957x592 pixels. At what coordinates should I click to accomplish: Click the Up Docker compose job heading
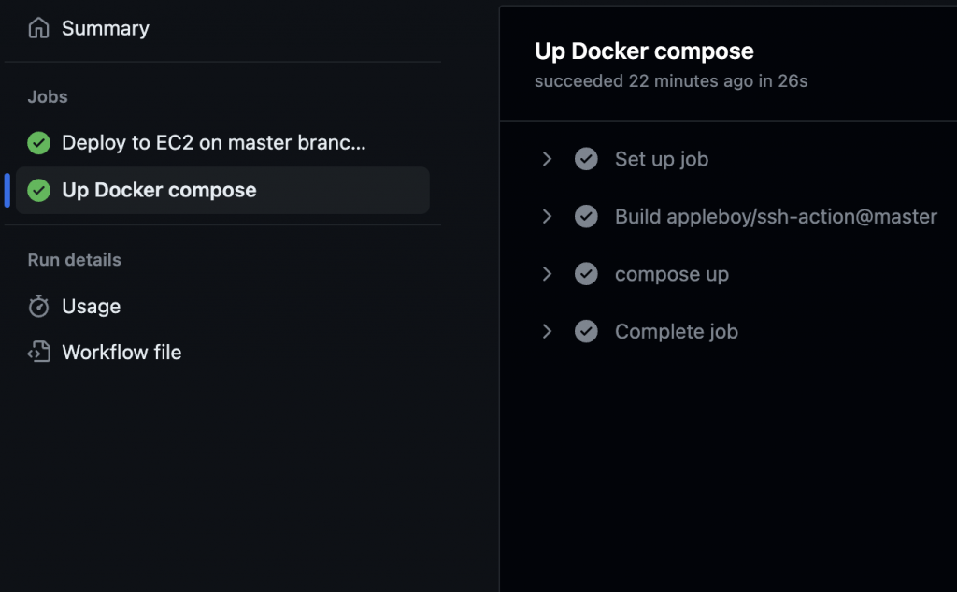pyautogui.click(x=644, y=51)
